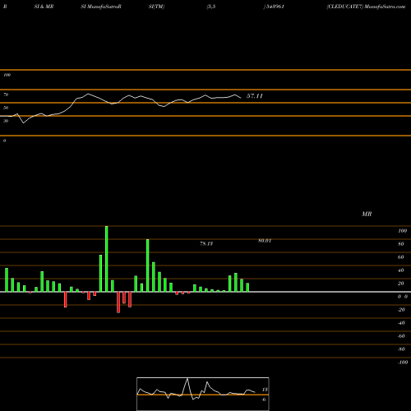
Task: Click the '80.01' value above the histogram
Action: [265, 241]
